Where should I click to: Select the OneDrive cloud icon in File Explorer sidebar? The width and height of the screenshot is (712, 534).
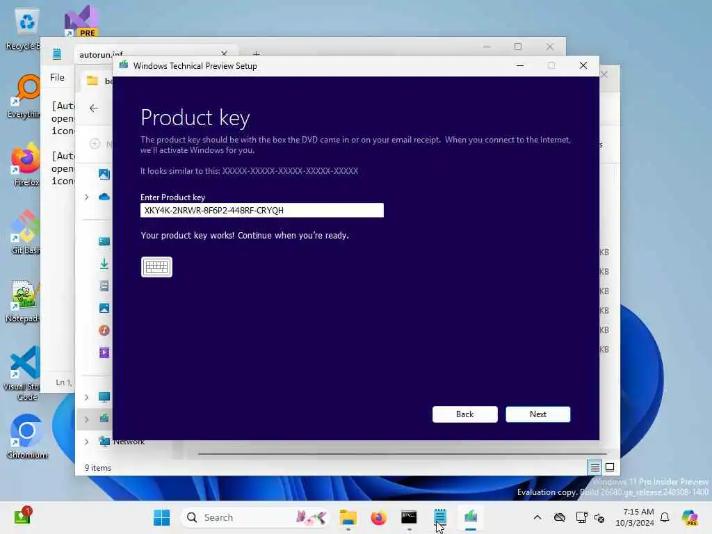104,197
